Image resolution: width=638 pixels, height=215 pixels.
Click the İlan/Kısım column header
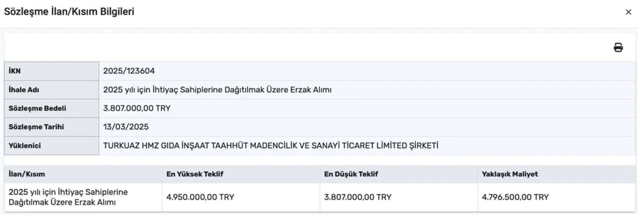27,174
